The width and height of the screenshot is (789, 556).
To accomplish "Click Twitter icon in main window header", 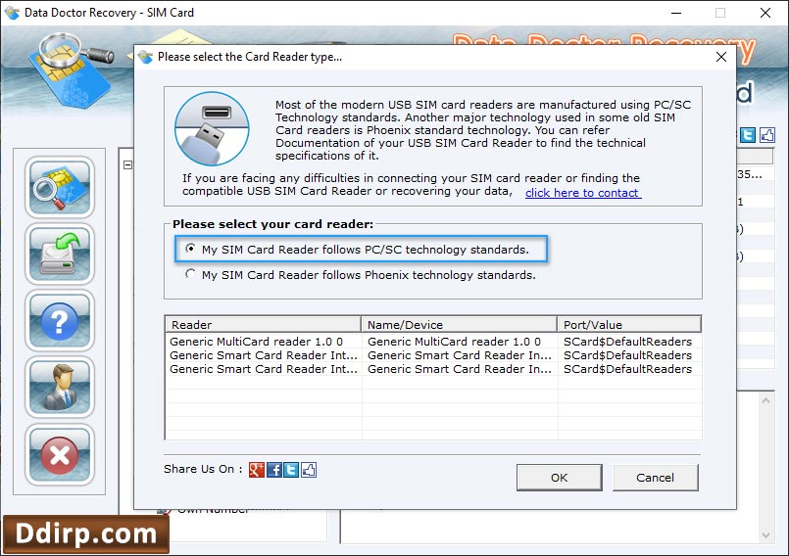I will pyautogui.click(x=747, y=135).
